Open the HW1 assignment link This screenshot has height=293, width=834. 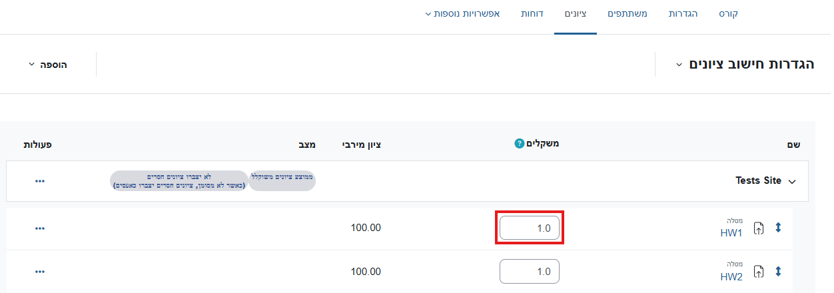coord(731,233)
